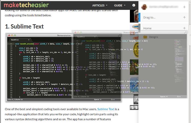
Task: Click the film strip thumbnail numbered 4
Action: click(x=136, y=99)
